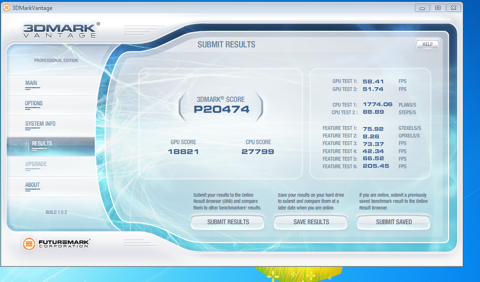Click the CPU SCORE label
Screen dimensions: 480x282
click(x=258, y=142)
